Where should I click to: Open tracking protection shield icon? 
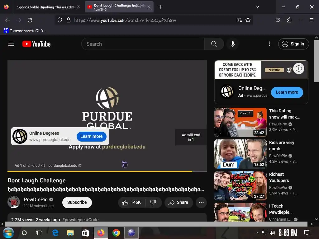point(60,20)
